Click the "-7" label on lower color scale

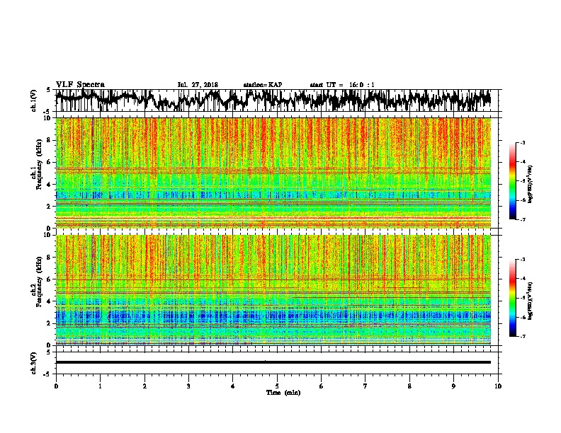point(523,336)
